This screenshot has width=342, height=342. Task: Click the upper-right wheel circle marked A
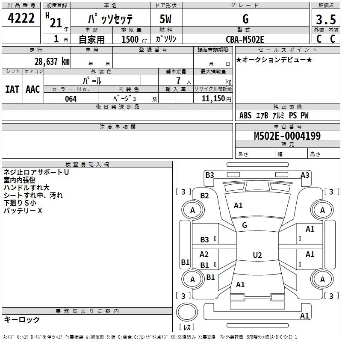point(322,210)
